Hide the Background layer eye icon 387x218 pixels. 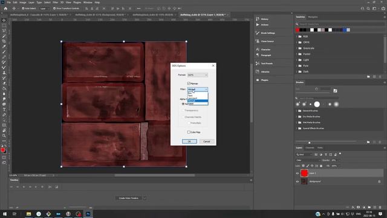click(x=298, y=182)
